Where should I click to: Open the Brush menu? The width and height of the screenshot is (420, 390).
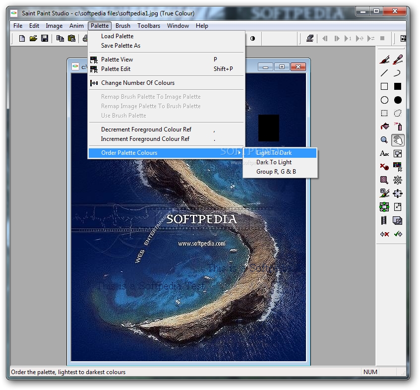[x=123, y=26]
